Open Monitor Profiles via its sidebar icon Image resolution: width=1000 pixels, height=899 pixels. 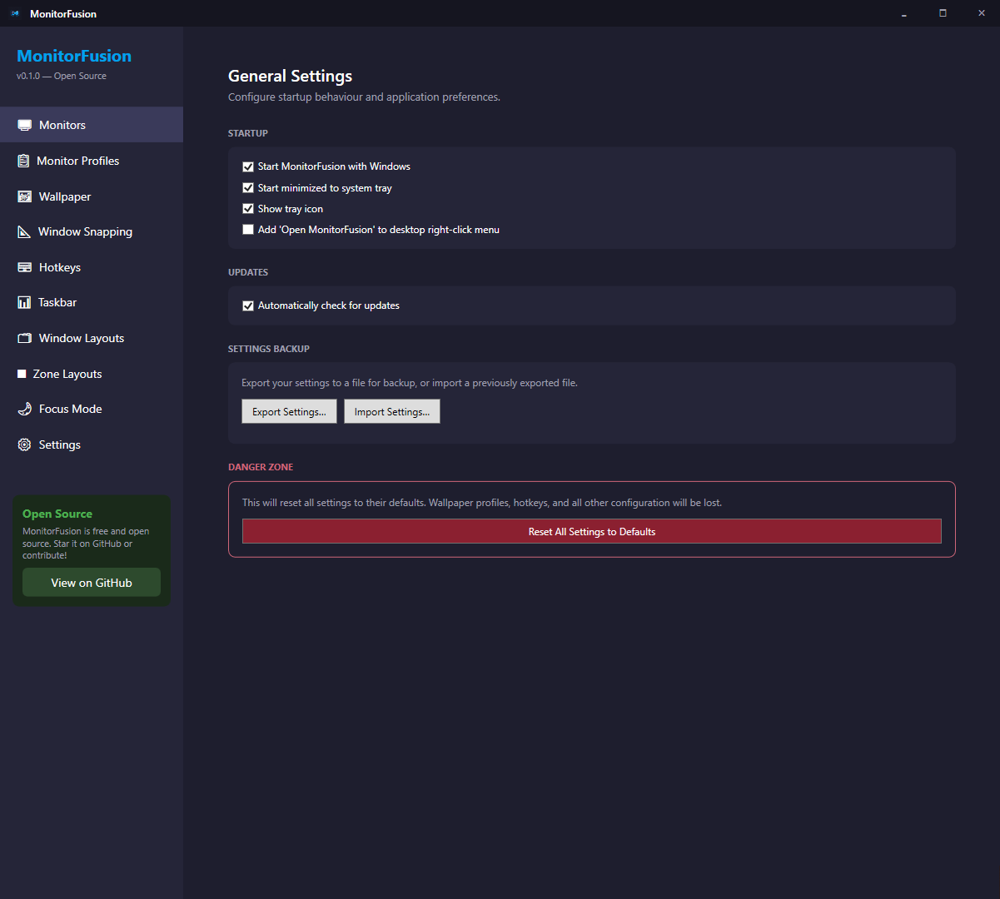point(24,160)
